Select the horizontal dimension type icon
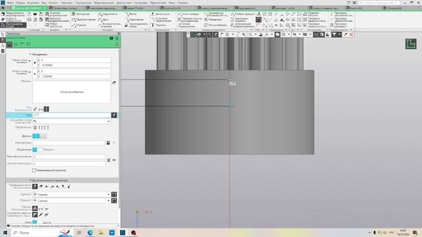The width and height of the screenshot is (422, 237). [41, 109]
